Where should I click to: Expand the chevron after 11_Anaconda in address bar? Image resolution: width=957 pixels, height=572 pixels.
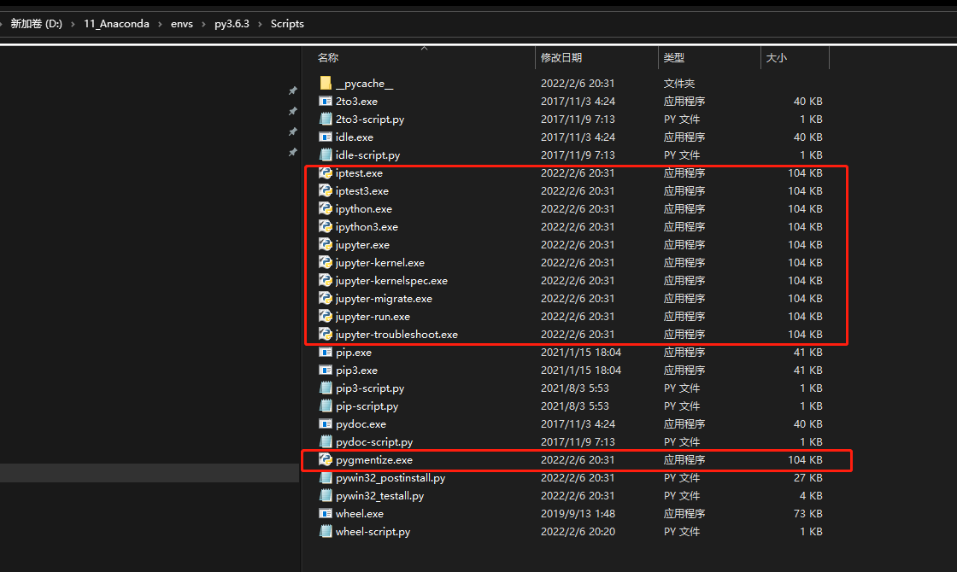[160, 24]
